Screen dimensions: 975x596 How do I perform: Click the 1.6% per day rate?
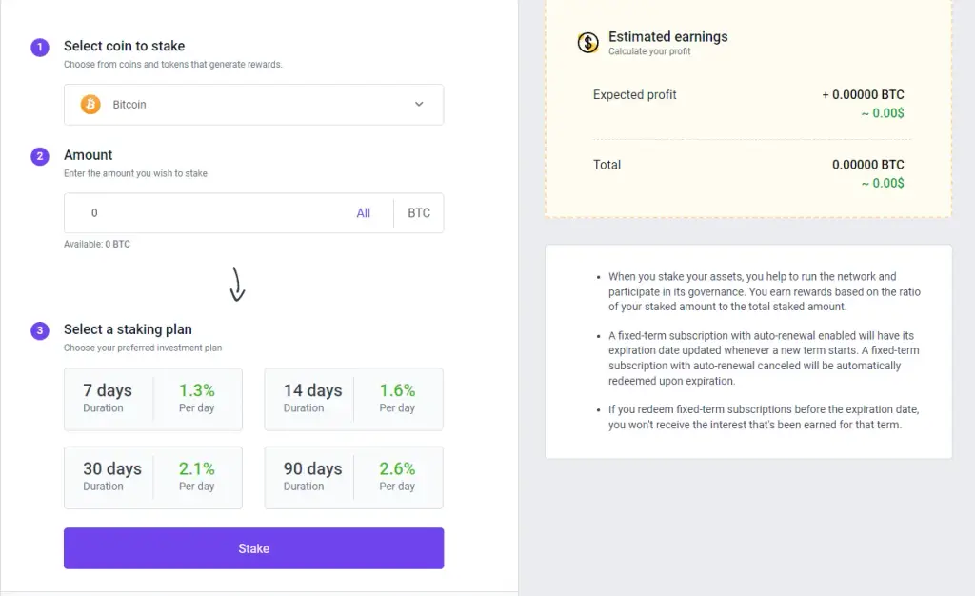pyautogui.click(x=397, y=390)
